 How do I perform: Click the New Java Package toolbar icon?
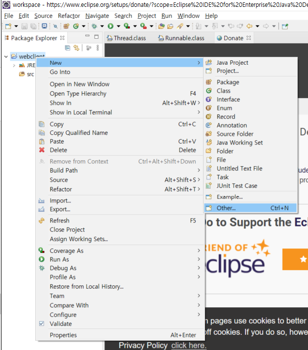coord(66,26)
